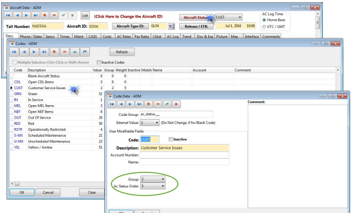Screen dimensions: 351x213
Task: Click the Code field containing CUST
Action: pyautogui.click(x=149, y=139)
